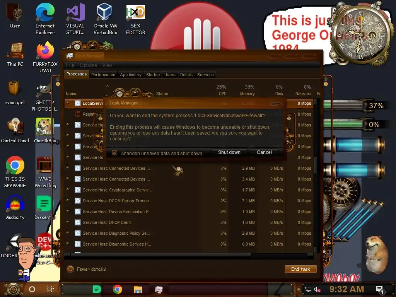Image resolution: width=396 pixels, height=297 pixels.
Task: Expand Service Host: Diagnostic Policy Se... row
Action: (x=68, y=233)
